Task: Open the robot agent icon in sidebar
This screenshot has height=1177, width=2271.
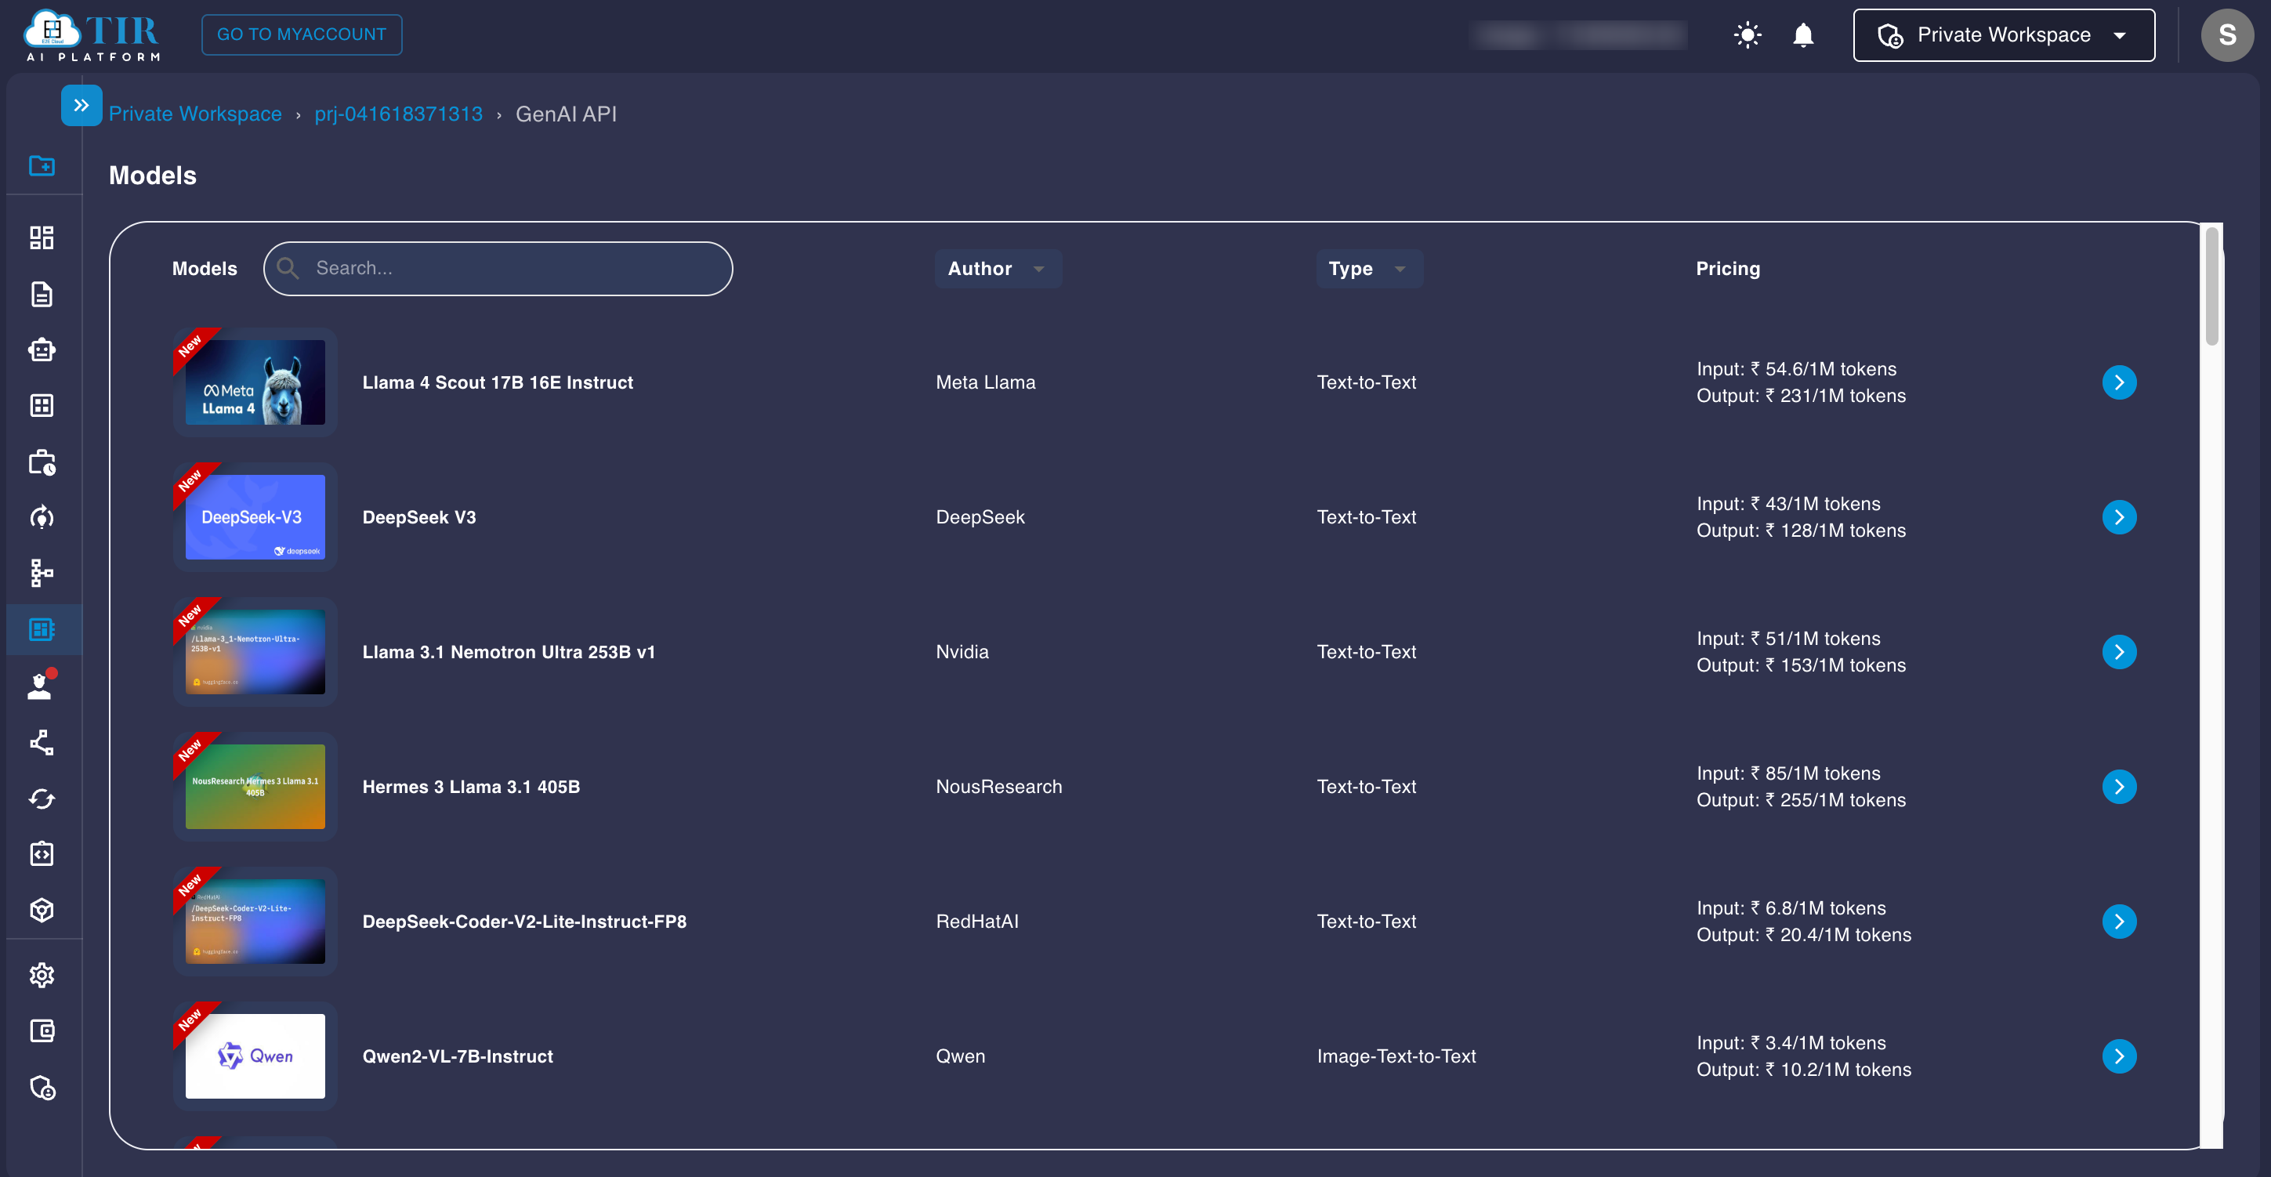Action: 42,350
